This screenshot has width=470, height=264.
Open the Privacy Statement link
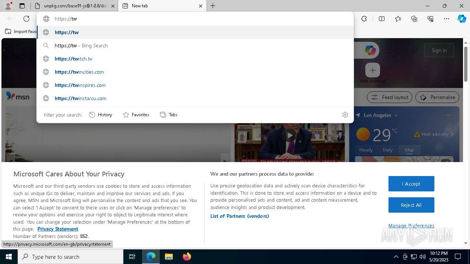58,229
